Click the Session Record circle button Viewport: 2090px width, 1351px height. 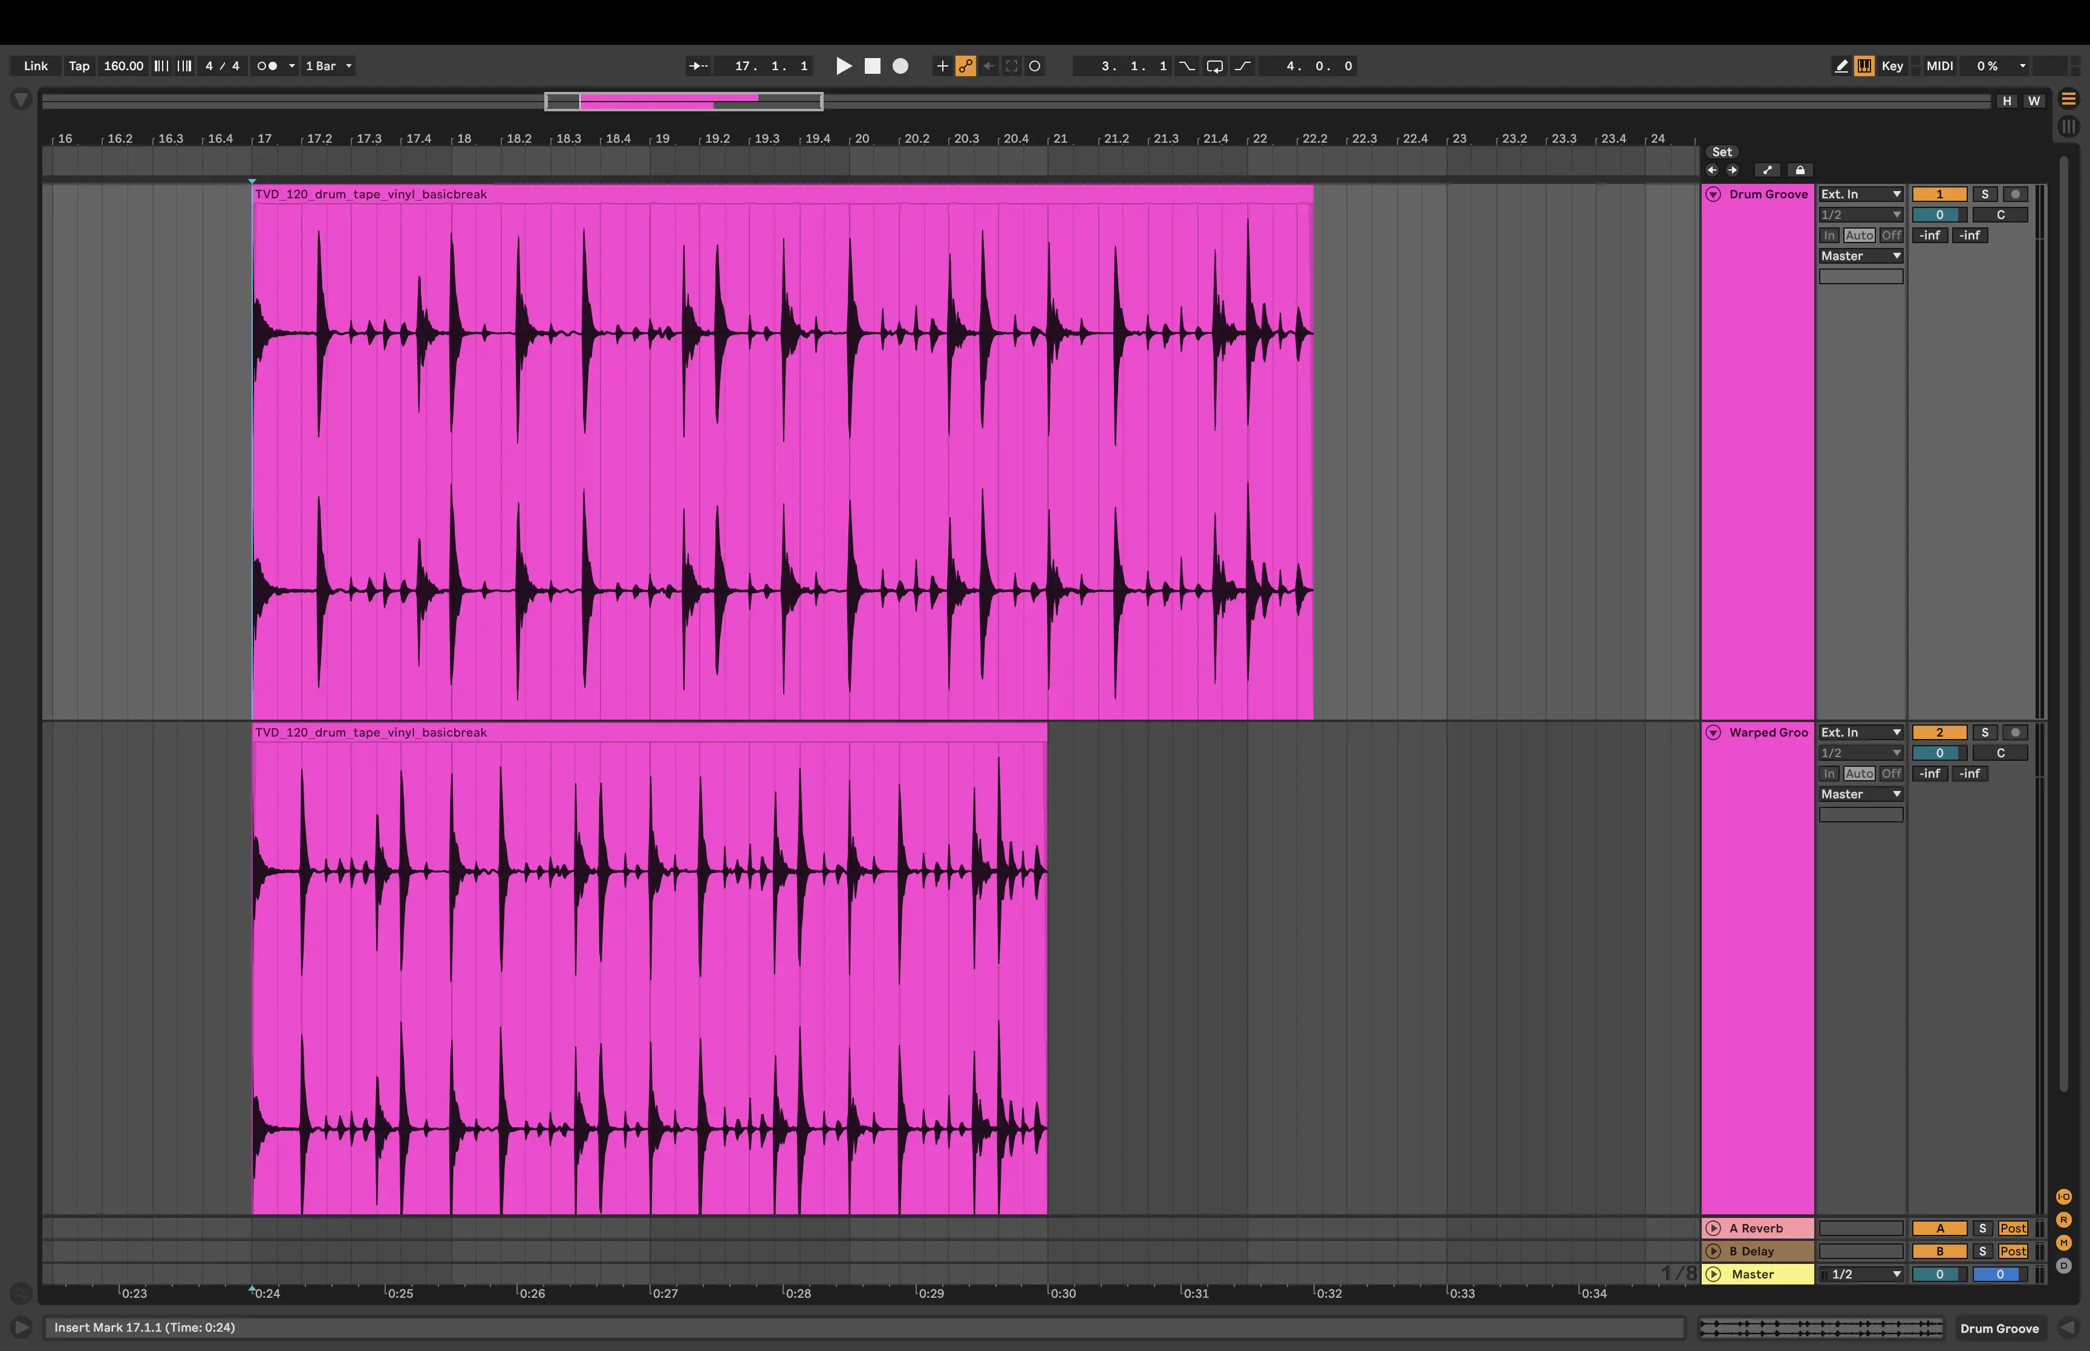pos(1035,66)
